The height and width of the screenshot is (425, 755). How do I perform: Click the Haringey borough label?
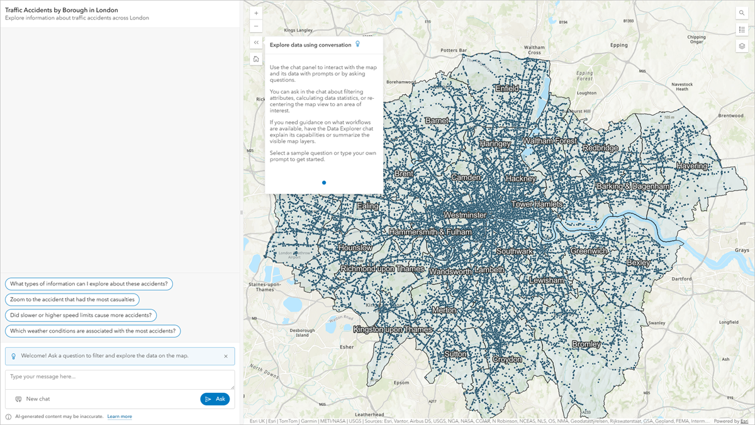[x=496, y=143]
